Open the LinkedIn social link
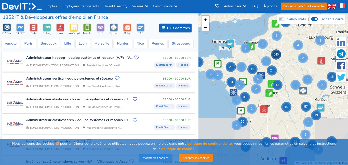This screenshot has width=348, height=165. (x=341, y=43)
